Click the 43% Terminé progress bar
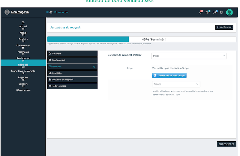Image resolution: width=240 pixels, height=156 pixels. pos(142,39)
